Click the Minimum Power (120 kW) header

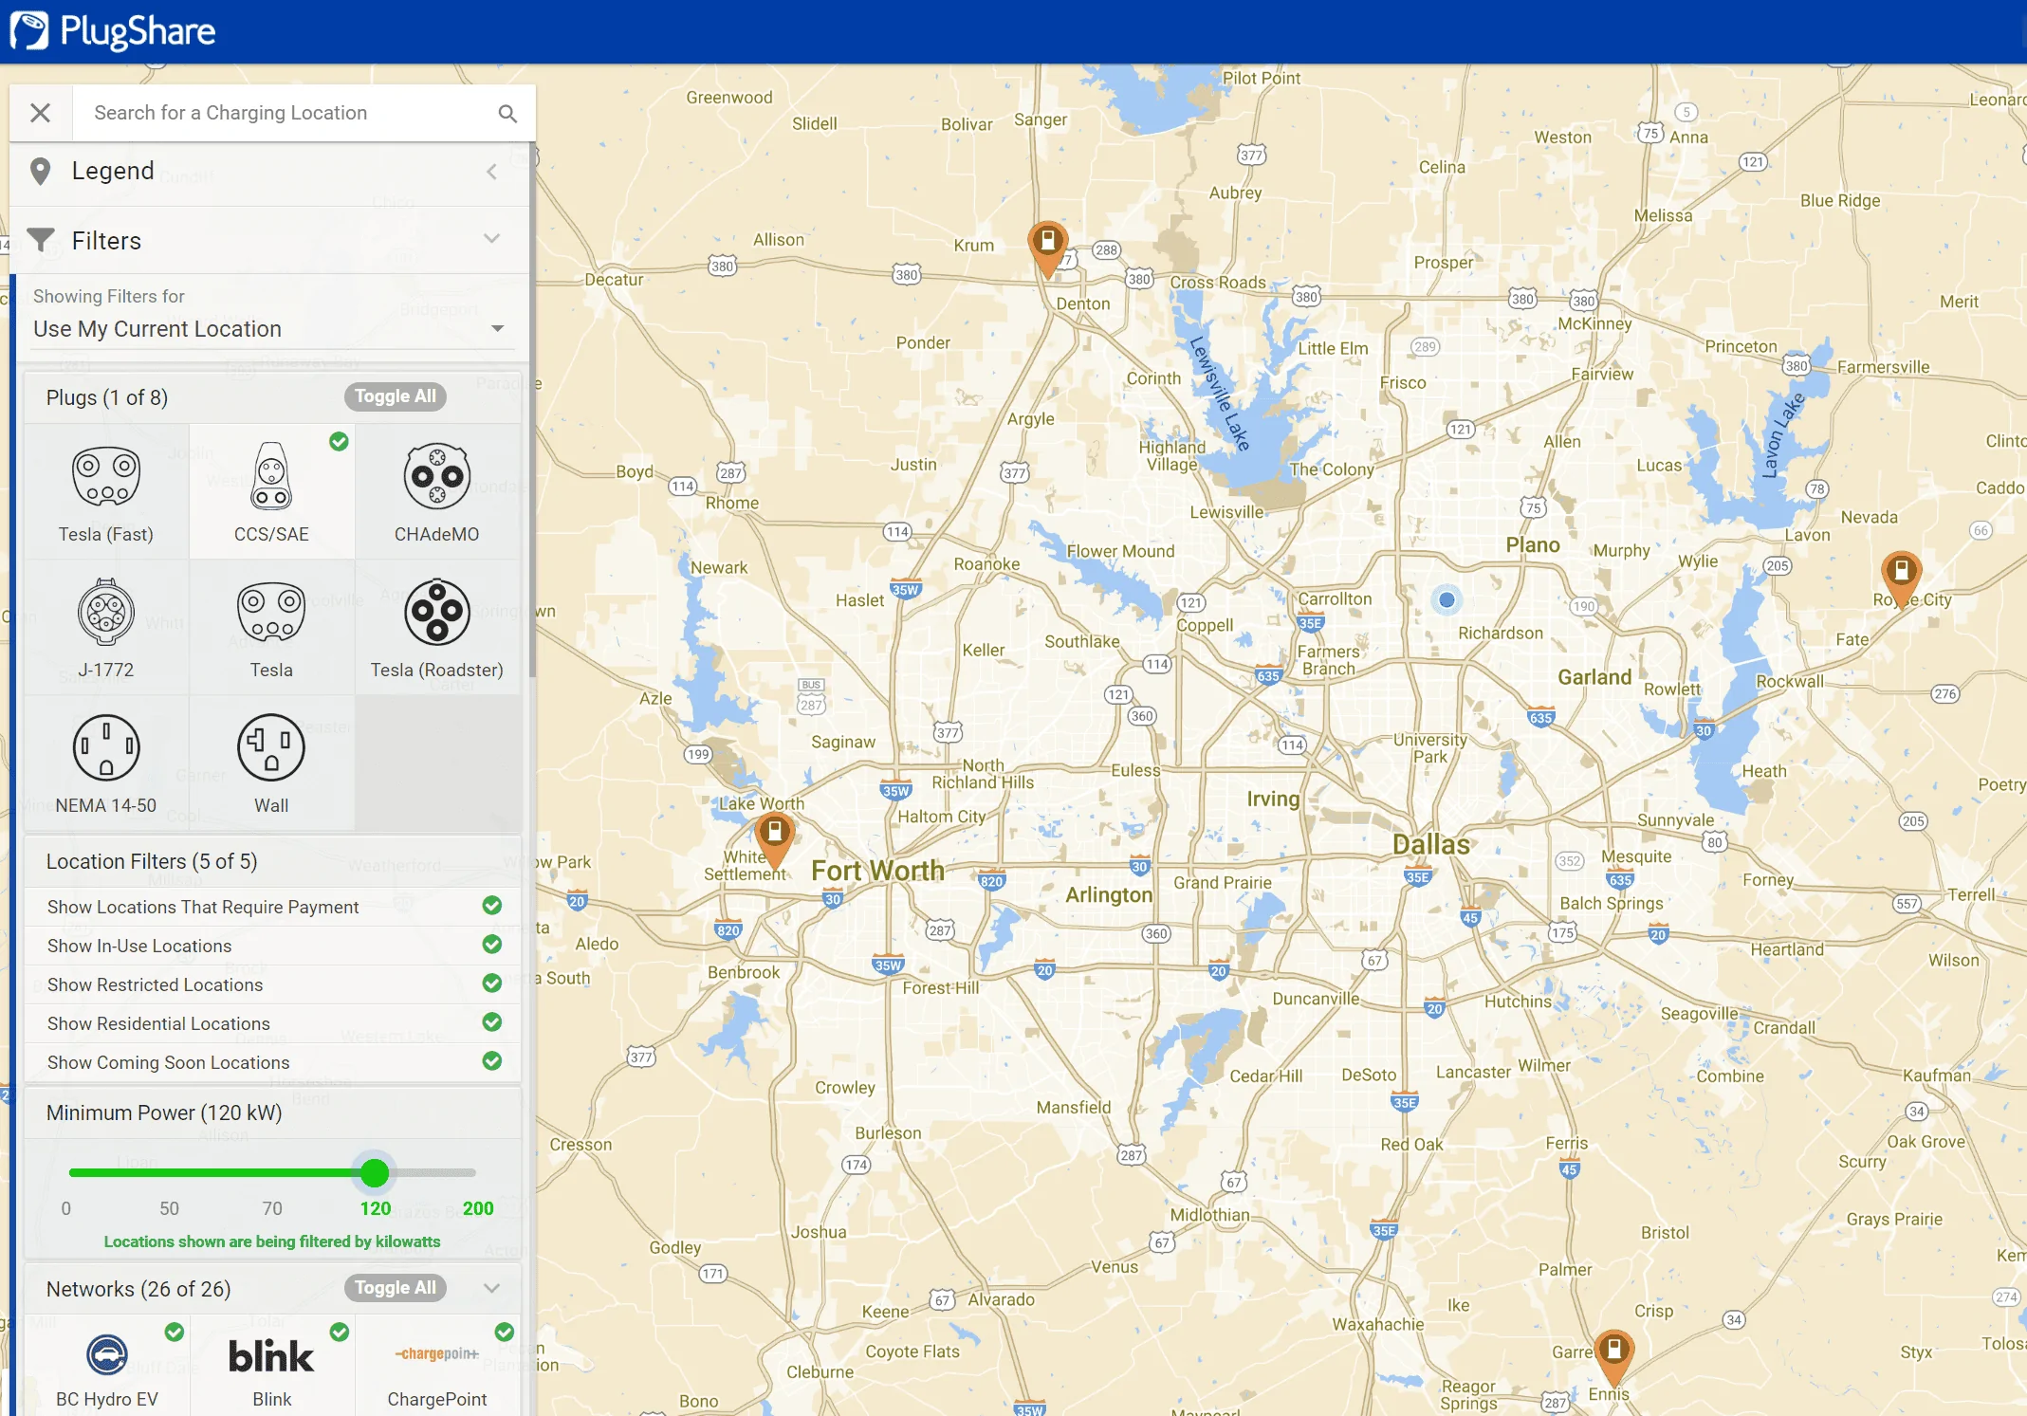pos(164,1113)
